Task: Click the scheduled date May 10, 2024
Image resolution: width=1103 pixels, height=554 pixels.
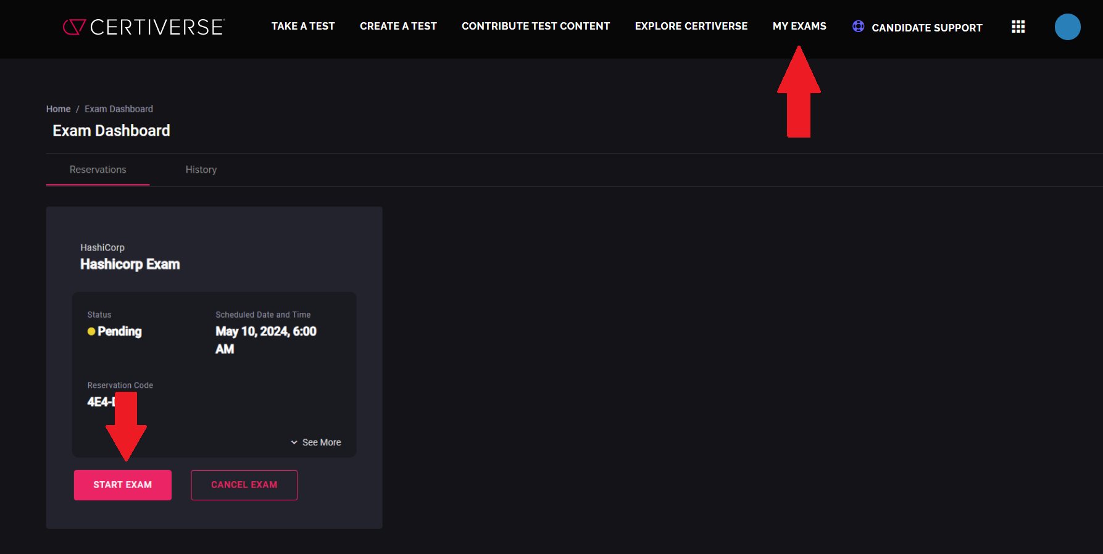Action: 265,340
